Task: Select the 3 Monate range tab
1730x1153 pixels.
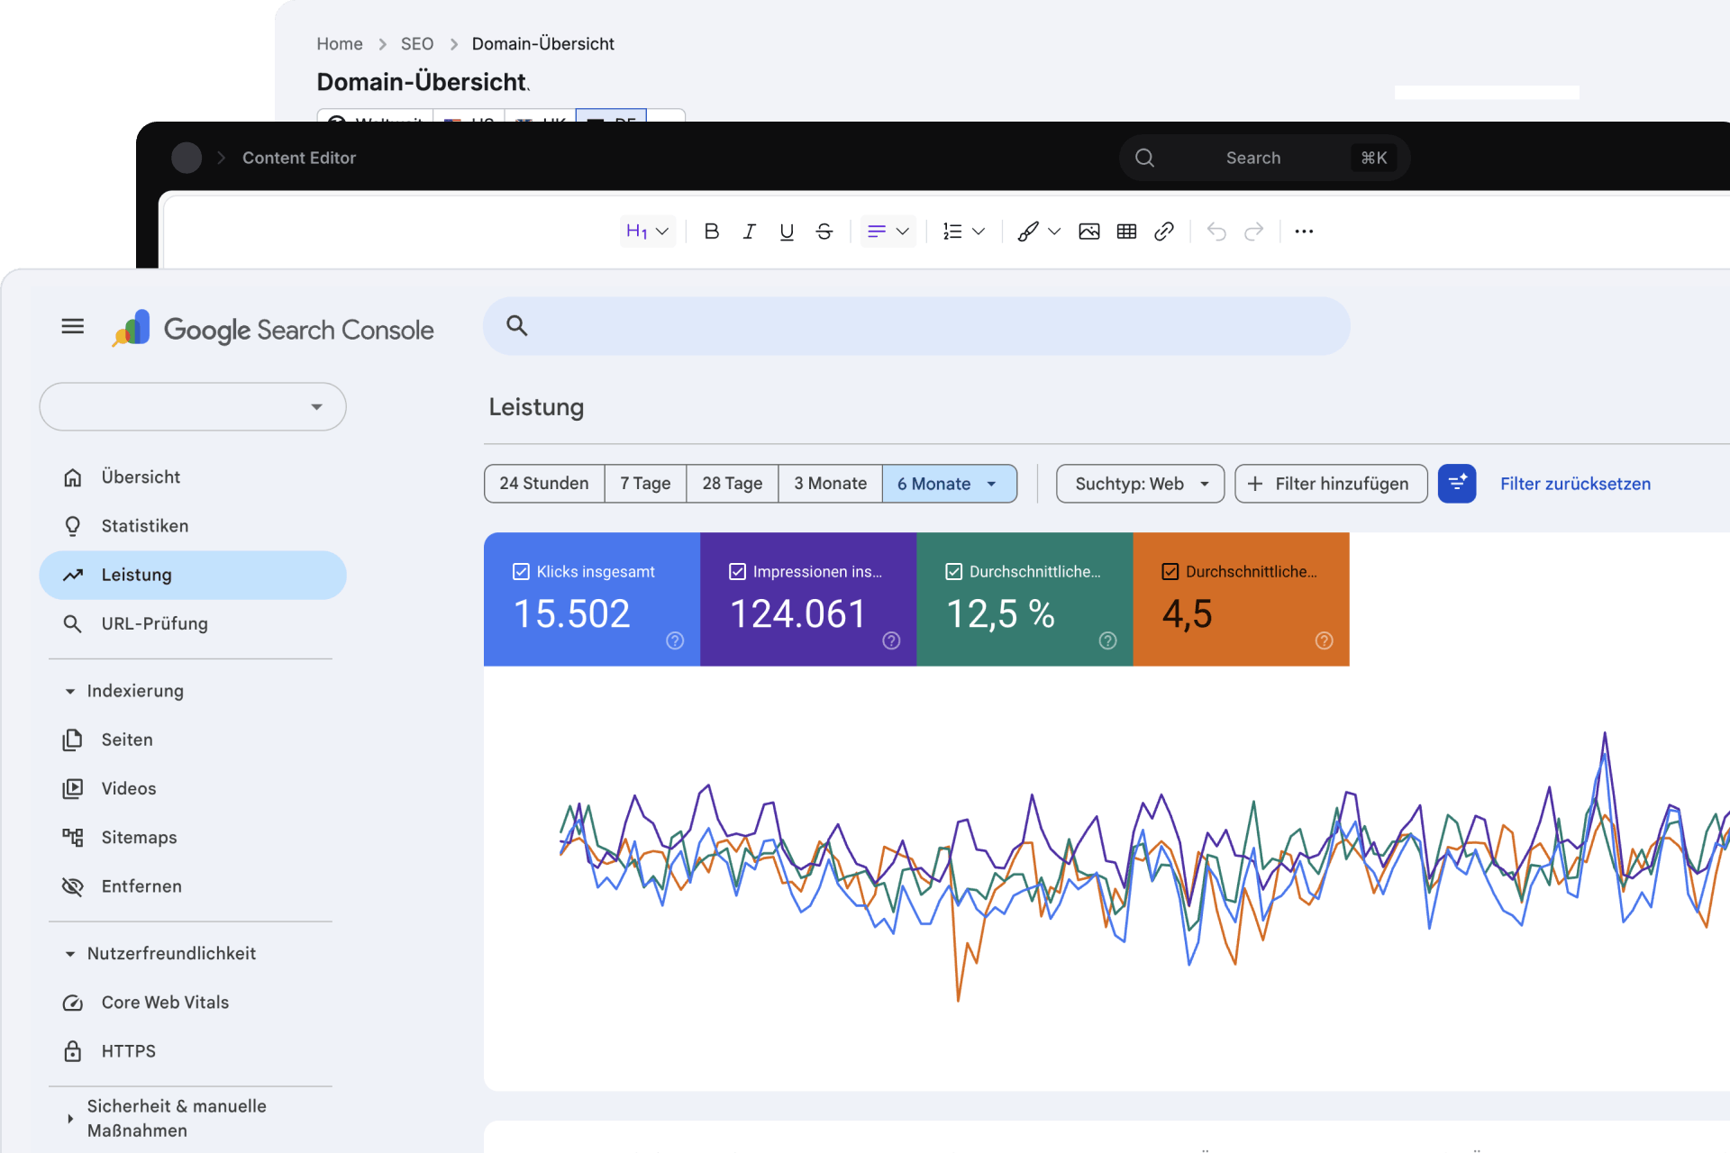Action: point(830,484)
